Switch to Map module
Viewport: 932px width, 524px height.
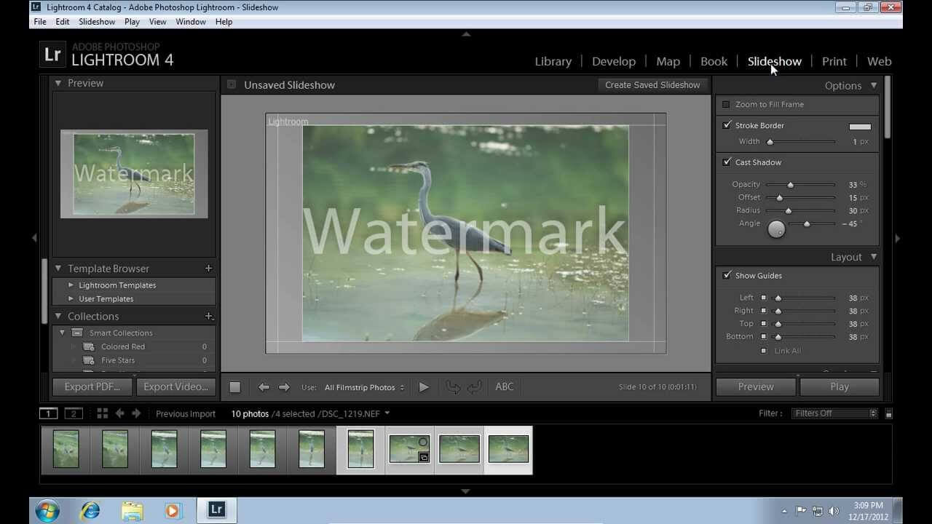[x=668, y=61]
